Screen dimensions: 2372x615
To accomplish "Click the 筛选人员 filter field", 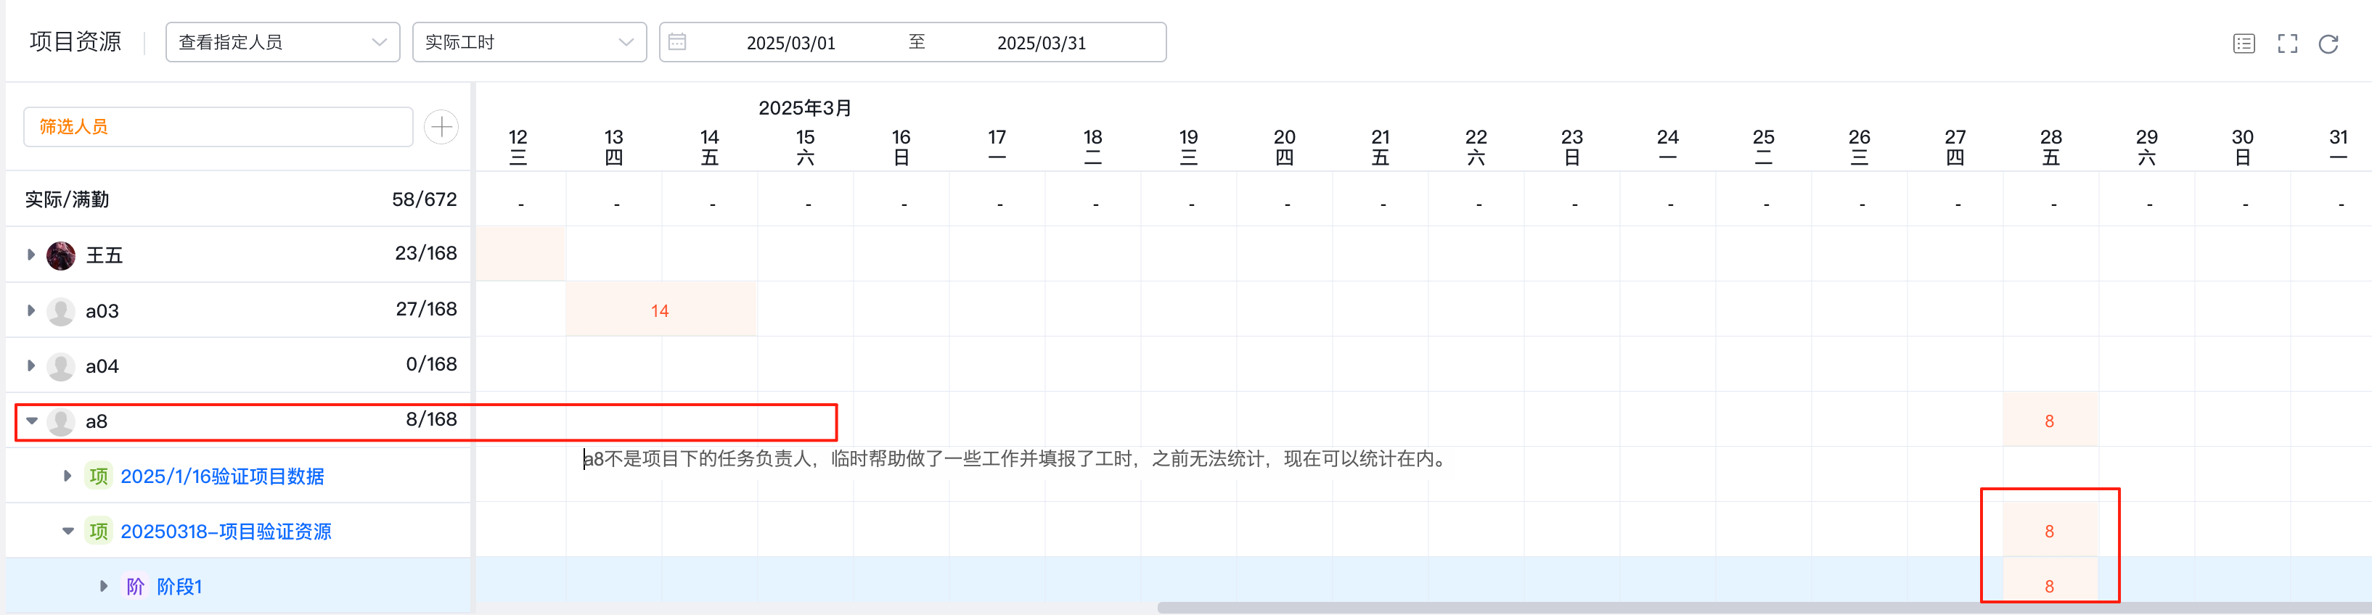I will [218, 127].
